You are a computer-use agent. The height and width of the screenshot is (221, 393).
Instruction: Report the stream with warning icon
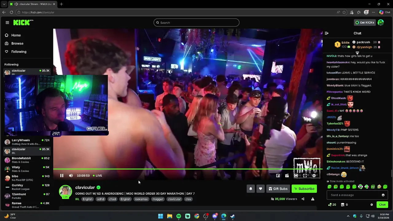[313, 199]
